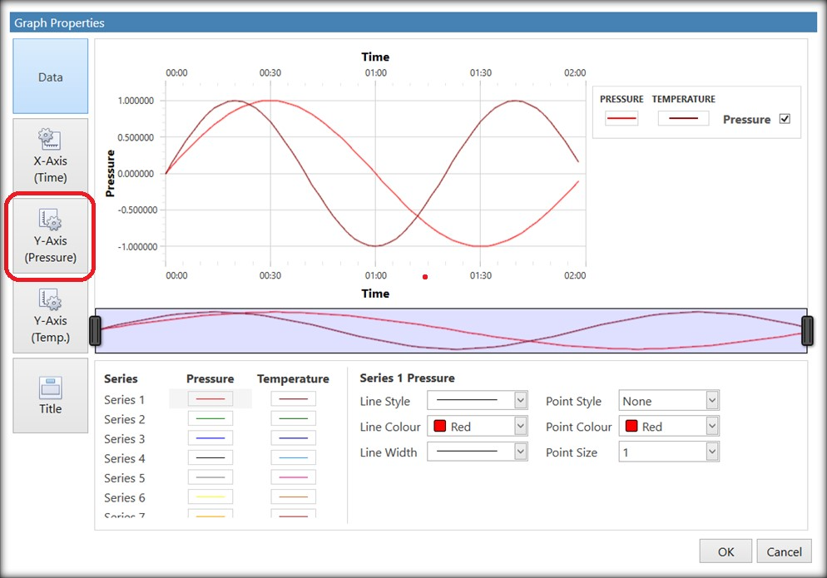Open the Line Style dropdown
The height and width of the screenshot is (578, 827).
click(x=478, y=400)
